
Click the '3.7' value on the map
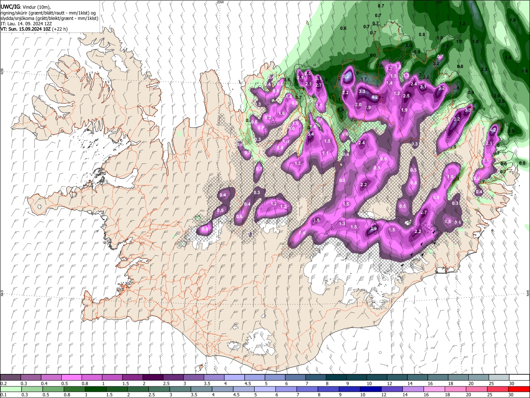364,79
